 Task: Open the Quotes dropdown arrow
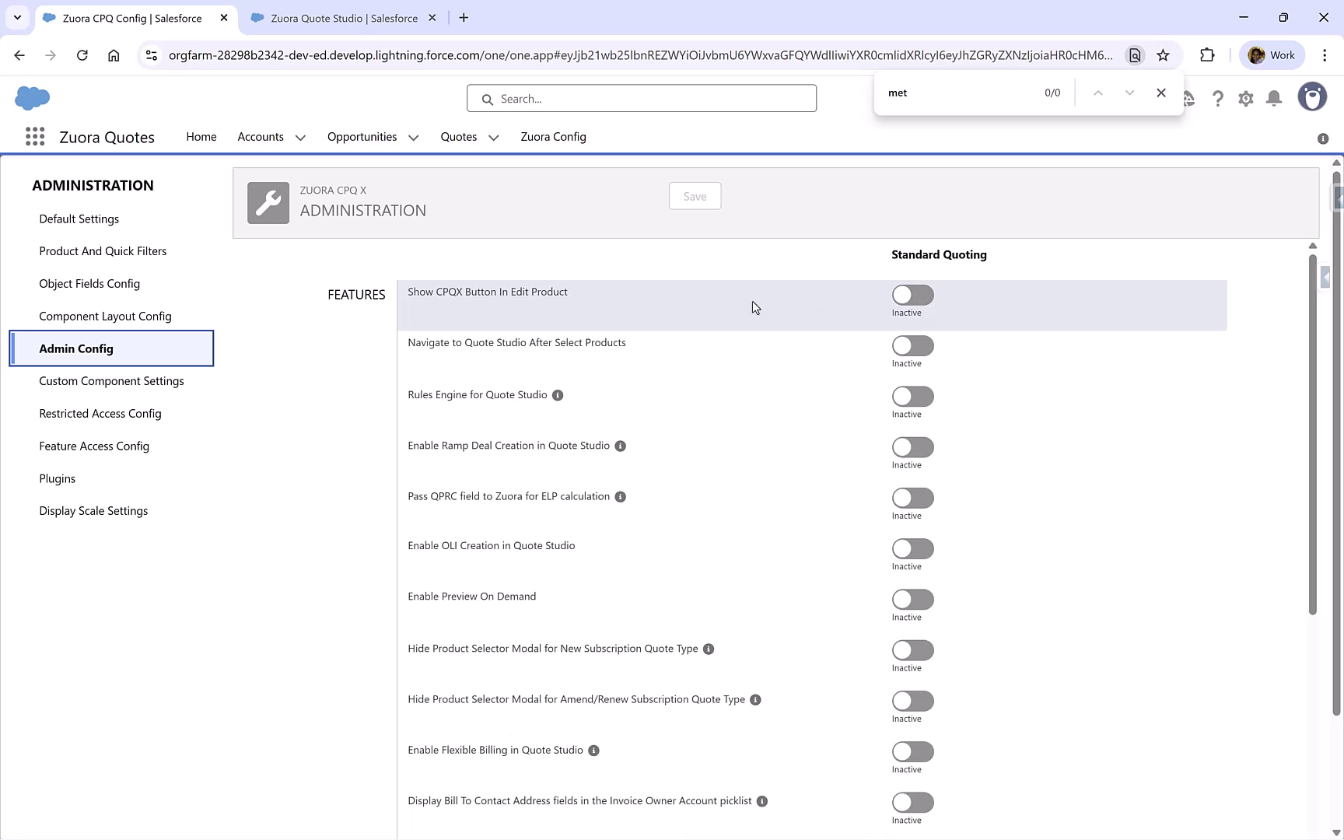493,137
